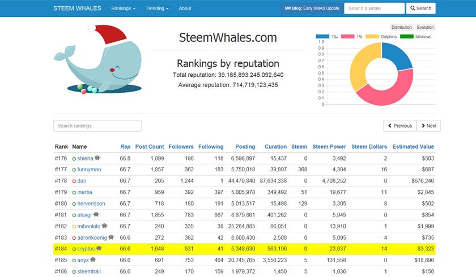Viewport: 476px width, 277px height.
Task: Click the Search a whale input field
Action: click(375, 8)
